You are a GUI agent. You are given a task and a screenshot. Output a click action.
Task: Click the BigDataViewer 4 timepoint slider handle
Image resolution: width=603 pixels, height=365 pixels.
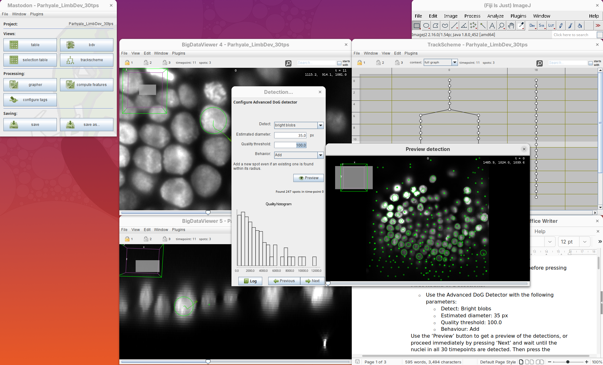[208, 212]
